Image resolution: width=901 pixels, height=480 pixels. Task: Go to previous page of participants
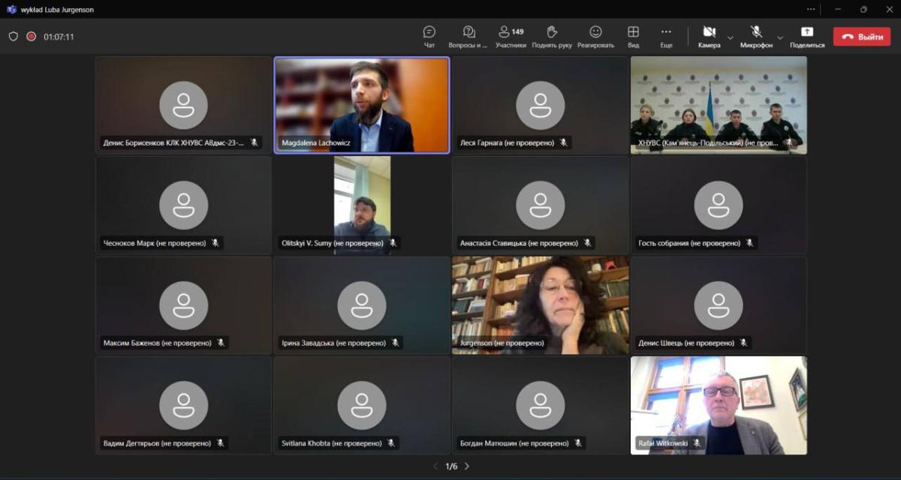click(x=435, y=466)
